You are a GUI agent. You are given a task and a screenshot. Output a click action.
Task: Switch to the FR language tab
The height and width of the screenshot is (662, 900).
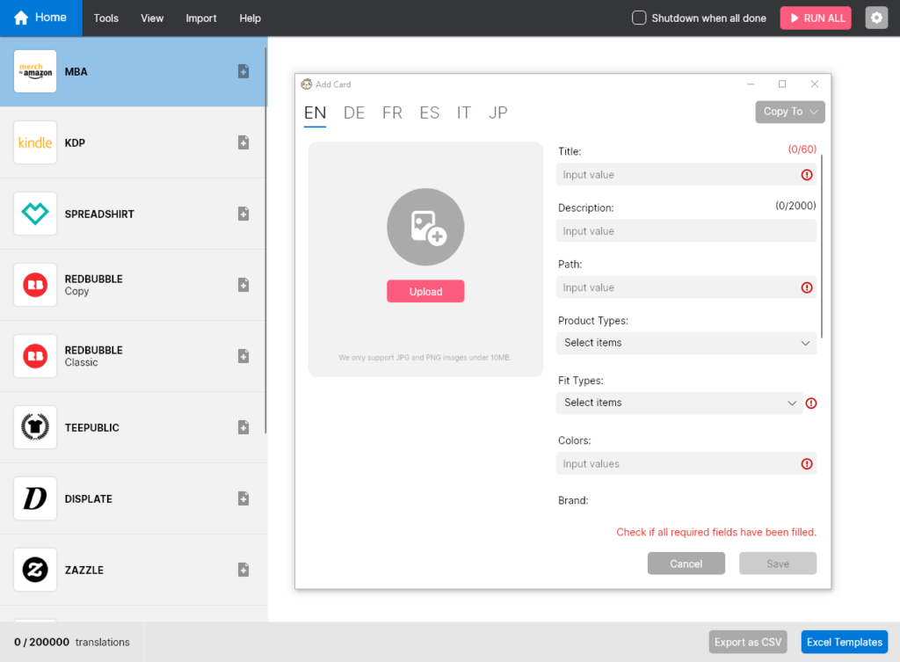[x=392, y=113]
